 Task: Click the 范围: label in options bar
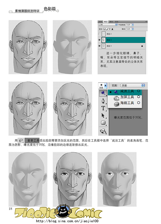coord(115,85)
